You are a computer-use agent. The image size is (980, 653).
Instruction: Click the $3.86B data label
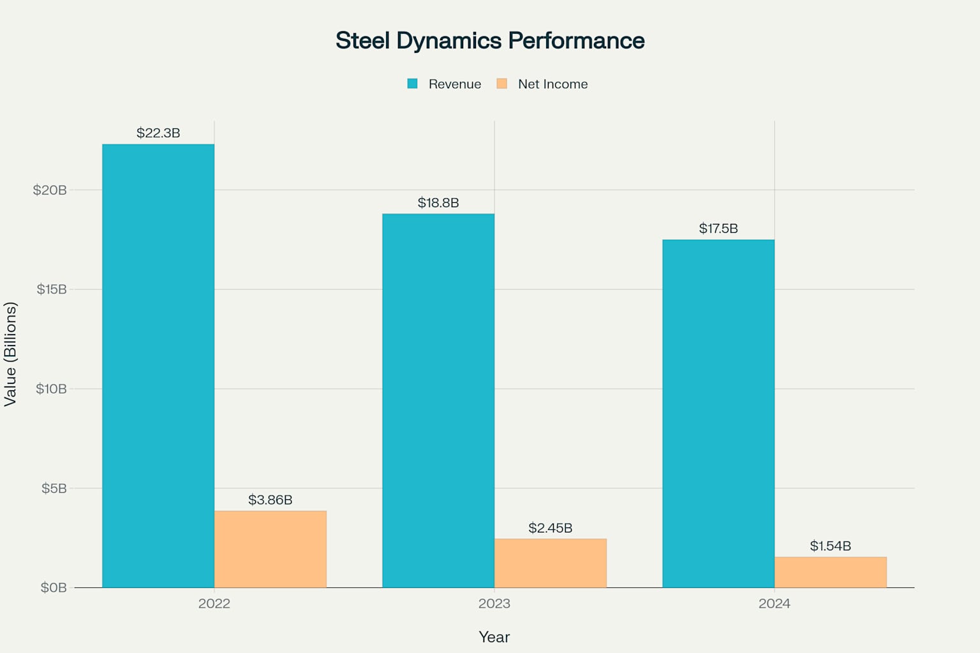point(270,501)
